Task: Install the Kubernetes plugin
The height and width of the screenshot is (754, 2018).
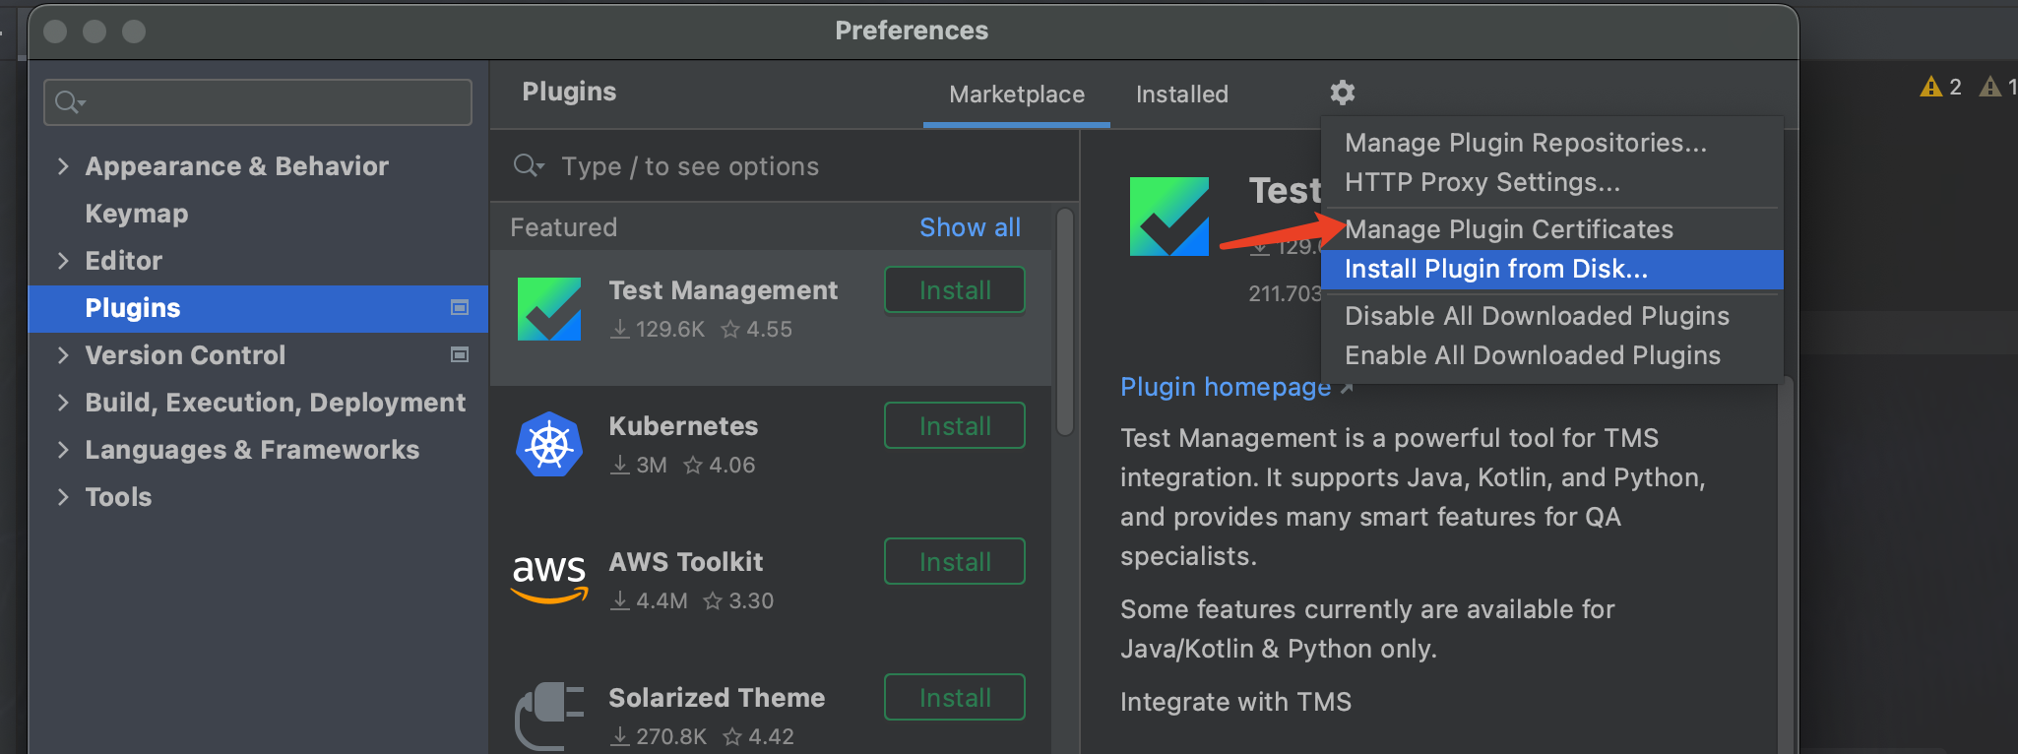Action: (x=954, y=426)
